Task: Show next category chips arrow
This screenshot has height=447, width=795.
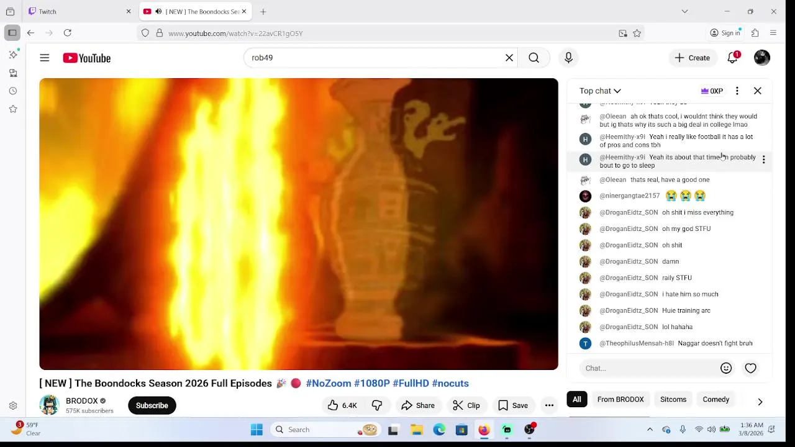Action: [760, 402]
